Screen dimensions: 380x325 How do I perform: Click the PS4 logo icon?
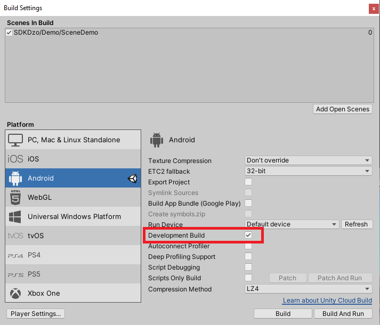15,255
